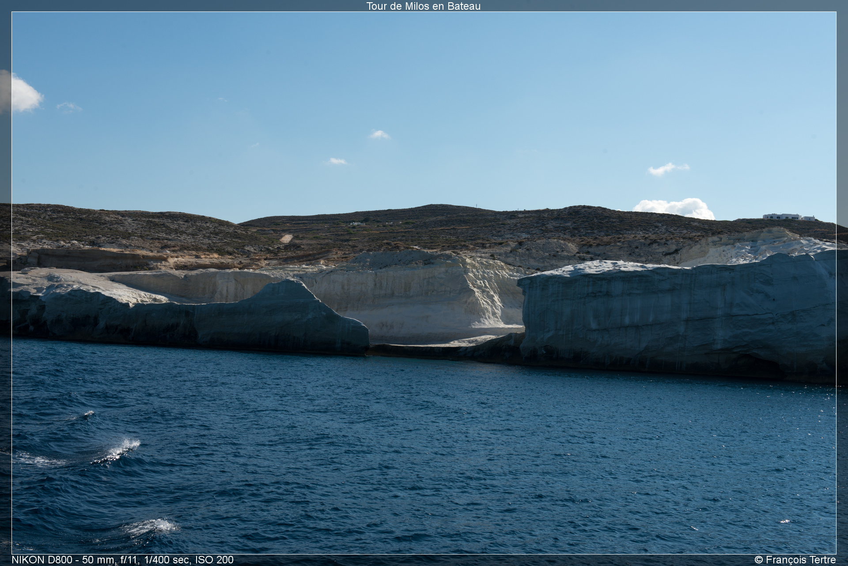Click the EXIF text 'NIKON D800 - 50 mm, f/11, 1/400 sec, ISO 200'
848x566 pixels.
(x=123, y=560)
